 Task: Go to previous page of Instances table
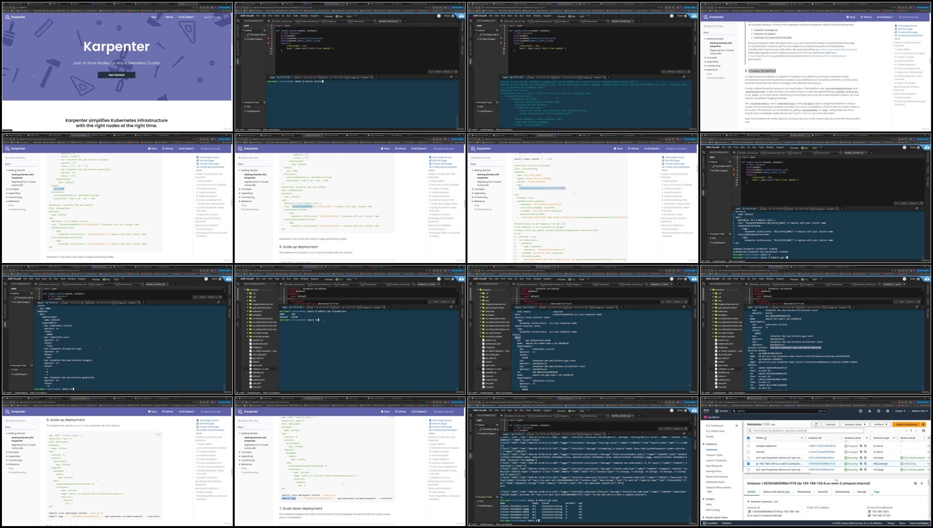pyautogui.click(x=906, y=431)
